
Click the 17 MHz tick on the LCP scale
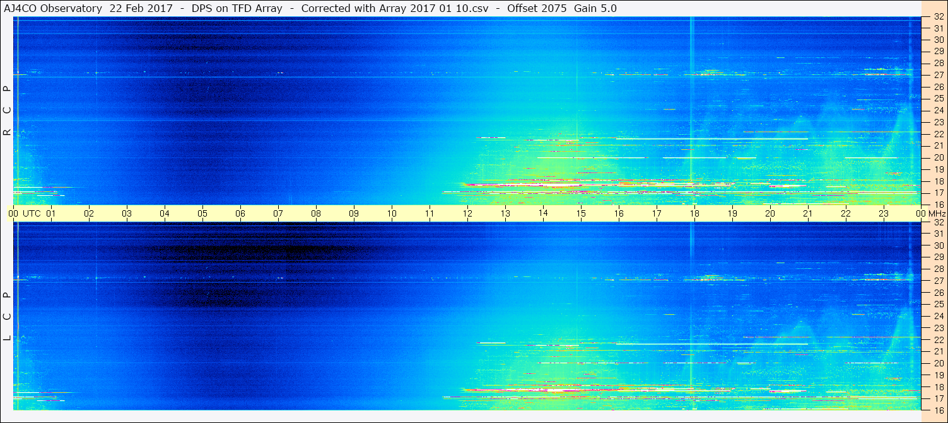[938, 398]
